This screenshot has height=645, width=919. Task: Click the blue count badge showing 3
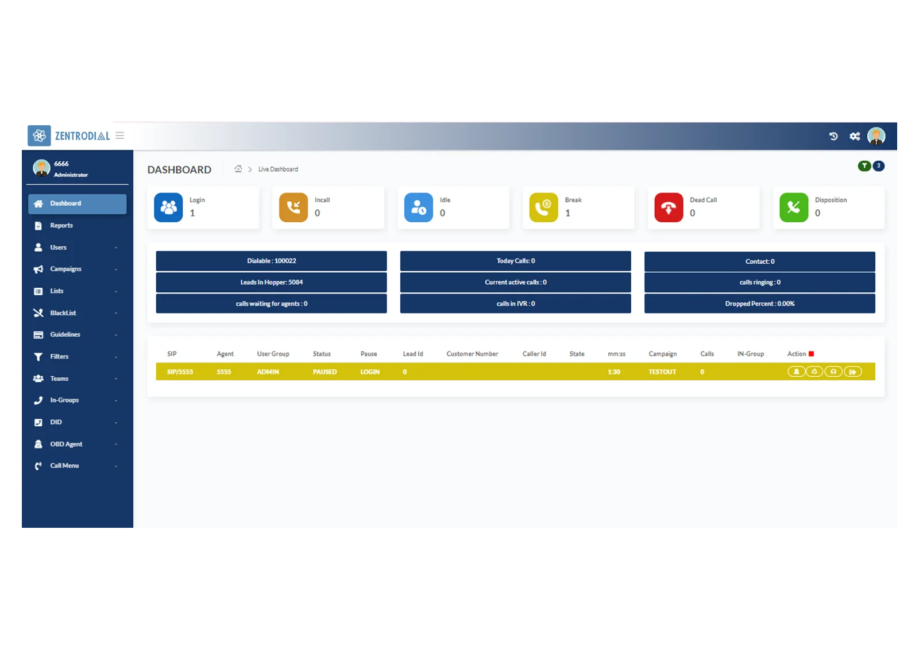click(878, 165)
